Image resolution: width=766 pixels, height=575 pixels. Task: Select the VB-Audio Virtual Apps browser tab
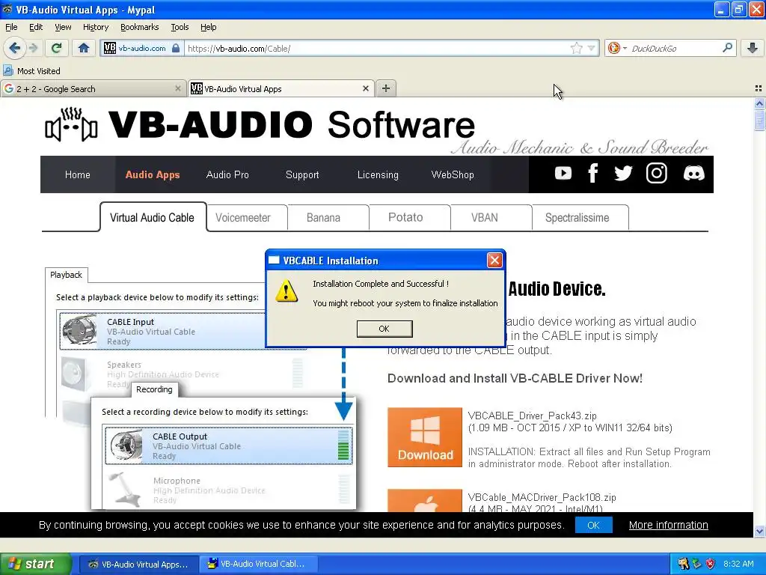281,88
